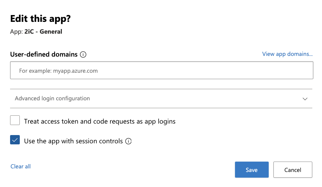The width and height of the screenshot is (322, 187).
Task: Click the Clear all link
Action: (x=21, y=166)
